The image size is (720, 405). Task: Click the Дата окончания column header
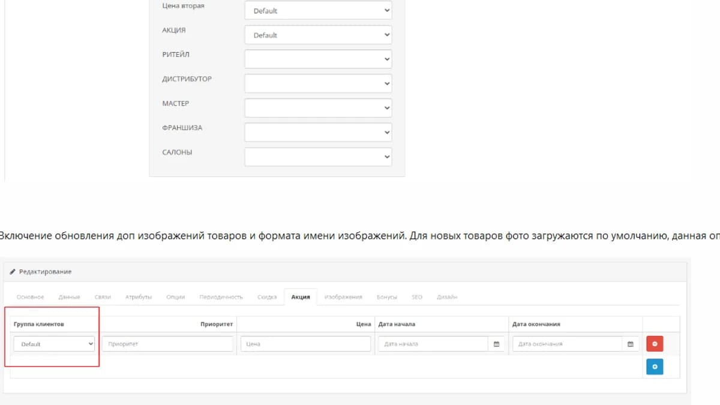click(536, 324)
